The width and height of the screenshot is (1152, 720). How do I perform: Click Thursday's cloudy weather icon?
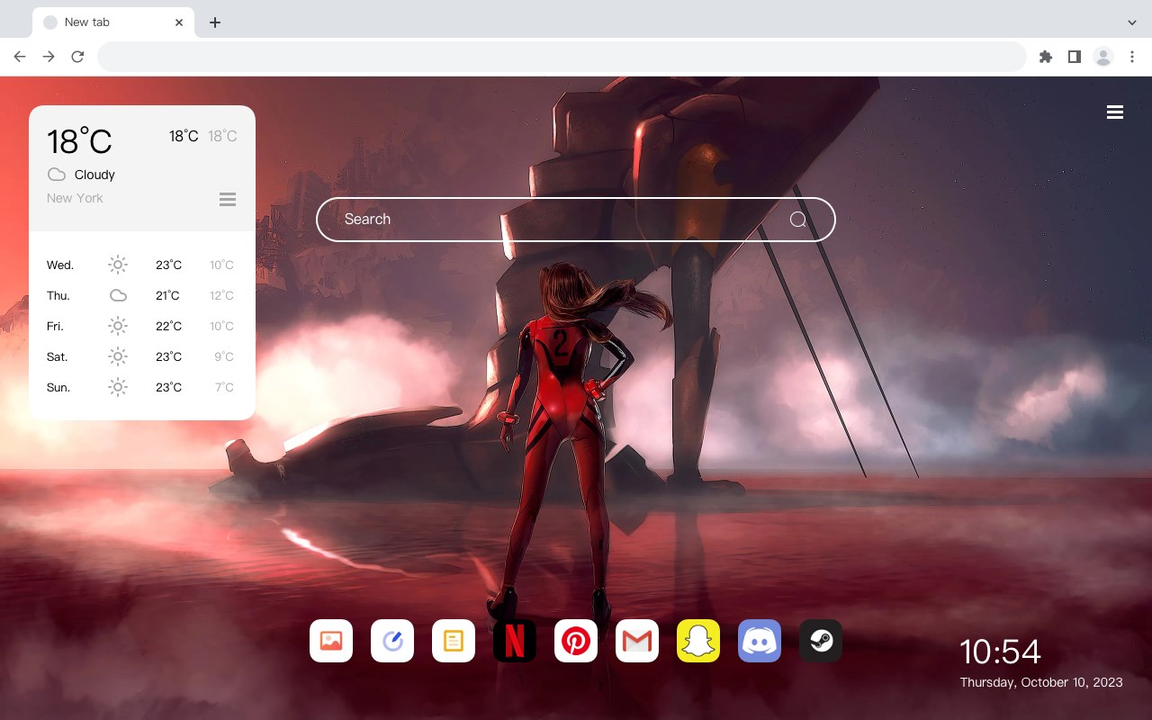[118, 295]
